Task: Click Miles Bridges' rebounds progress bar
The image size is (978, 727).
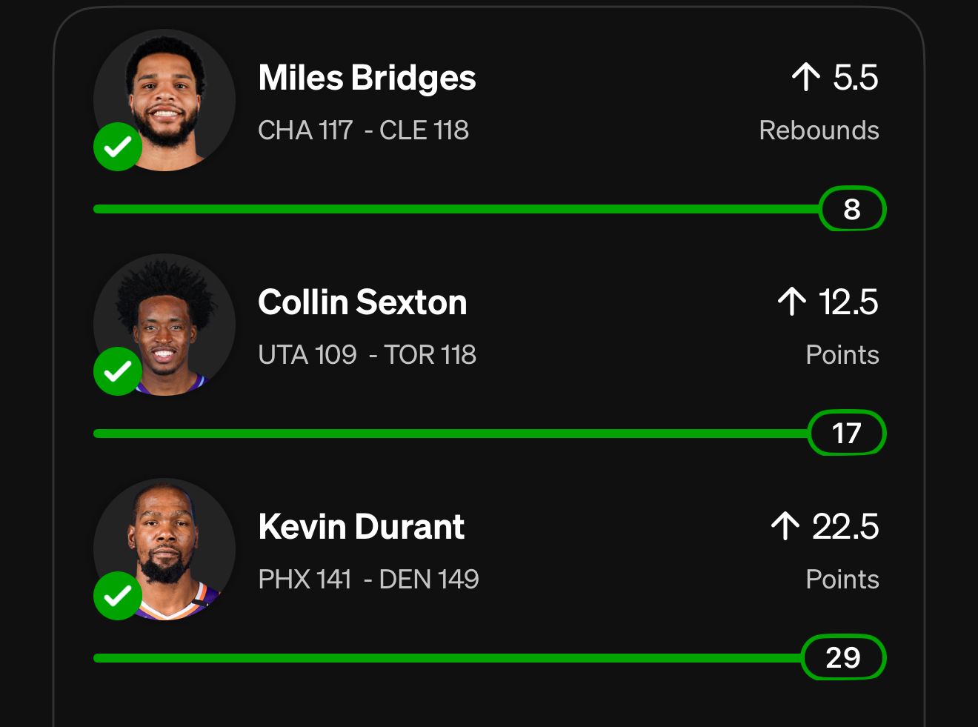Action: (x=456, y=209)
